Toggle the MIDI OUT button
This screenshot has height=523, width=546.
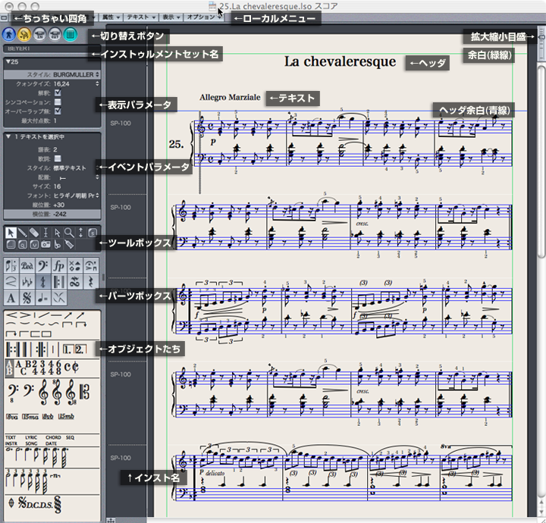point(55,34)
